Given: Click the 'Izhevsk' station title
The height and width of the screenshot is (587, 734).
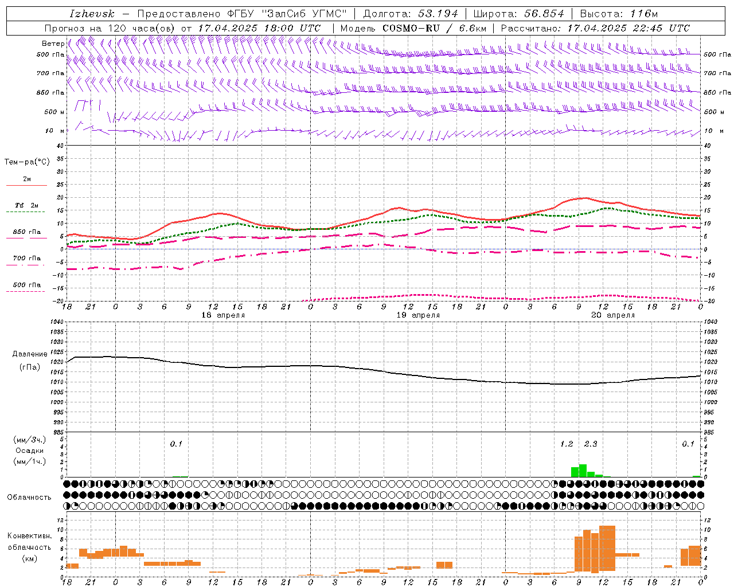Looking at the screenshot, I should (x=92, y=14).
